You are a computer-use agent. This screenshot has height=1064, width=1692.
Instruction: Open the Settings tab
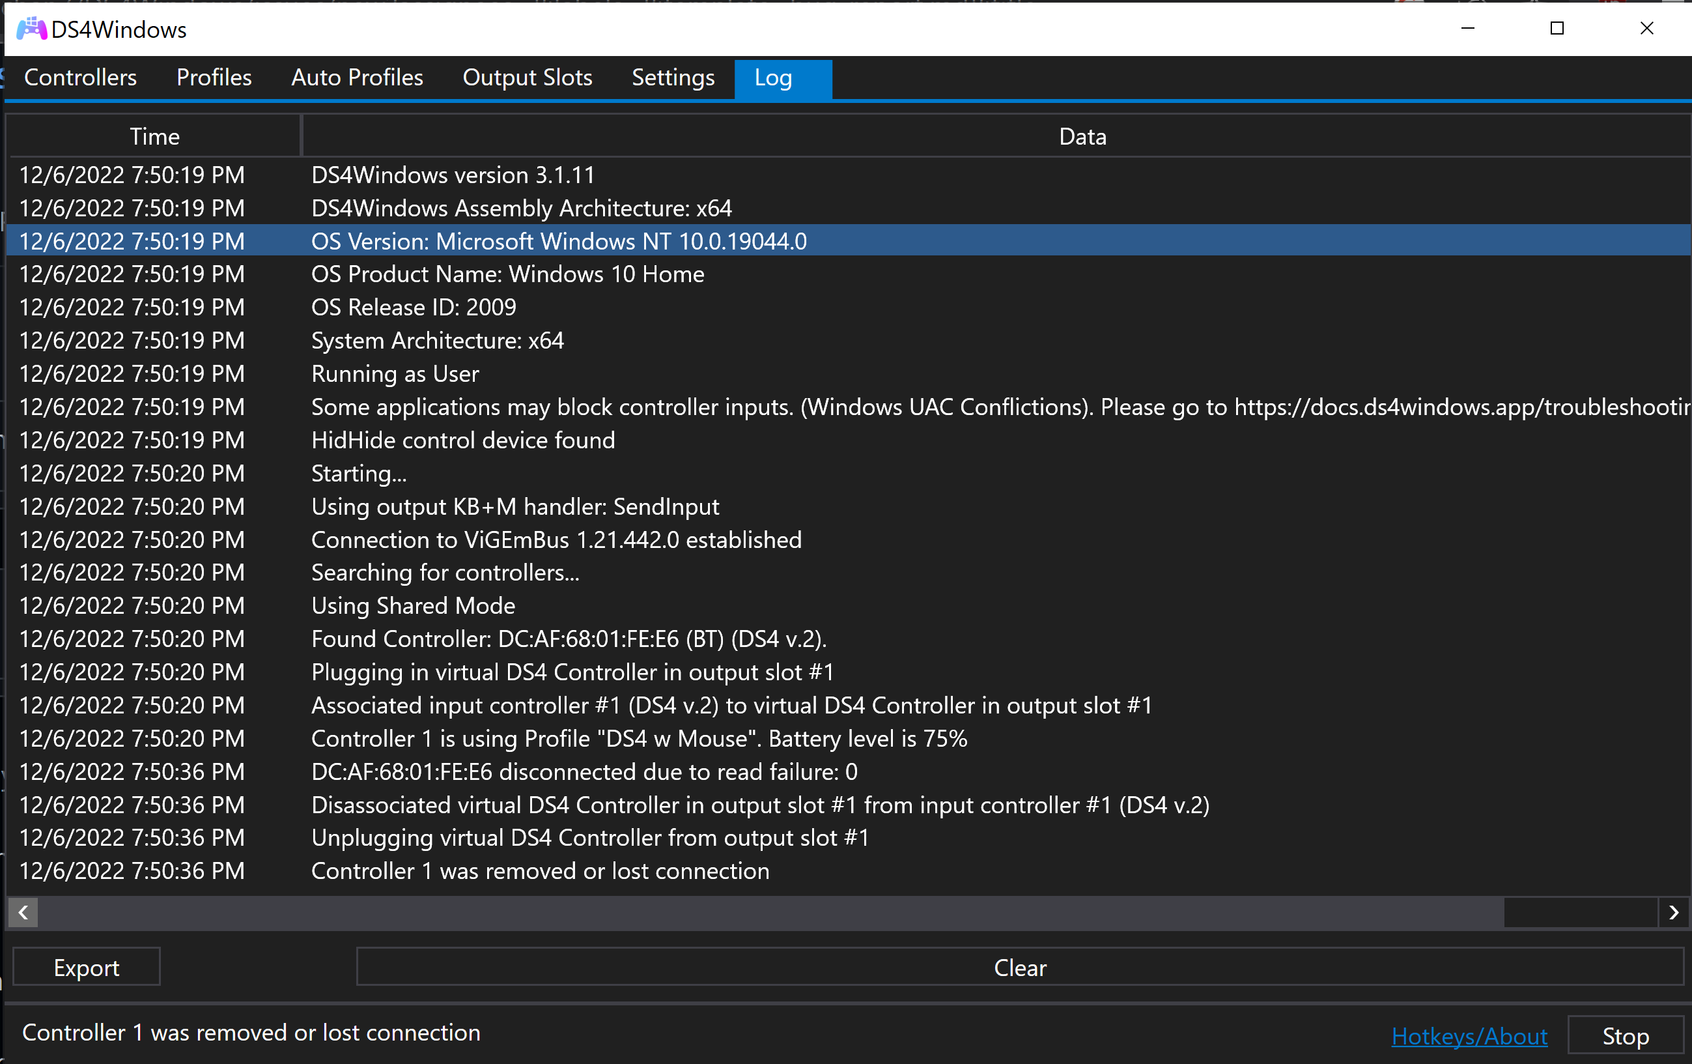point(673,78)
